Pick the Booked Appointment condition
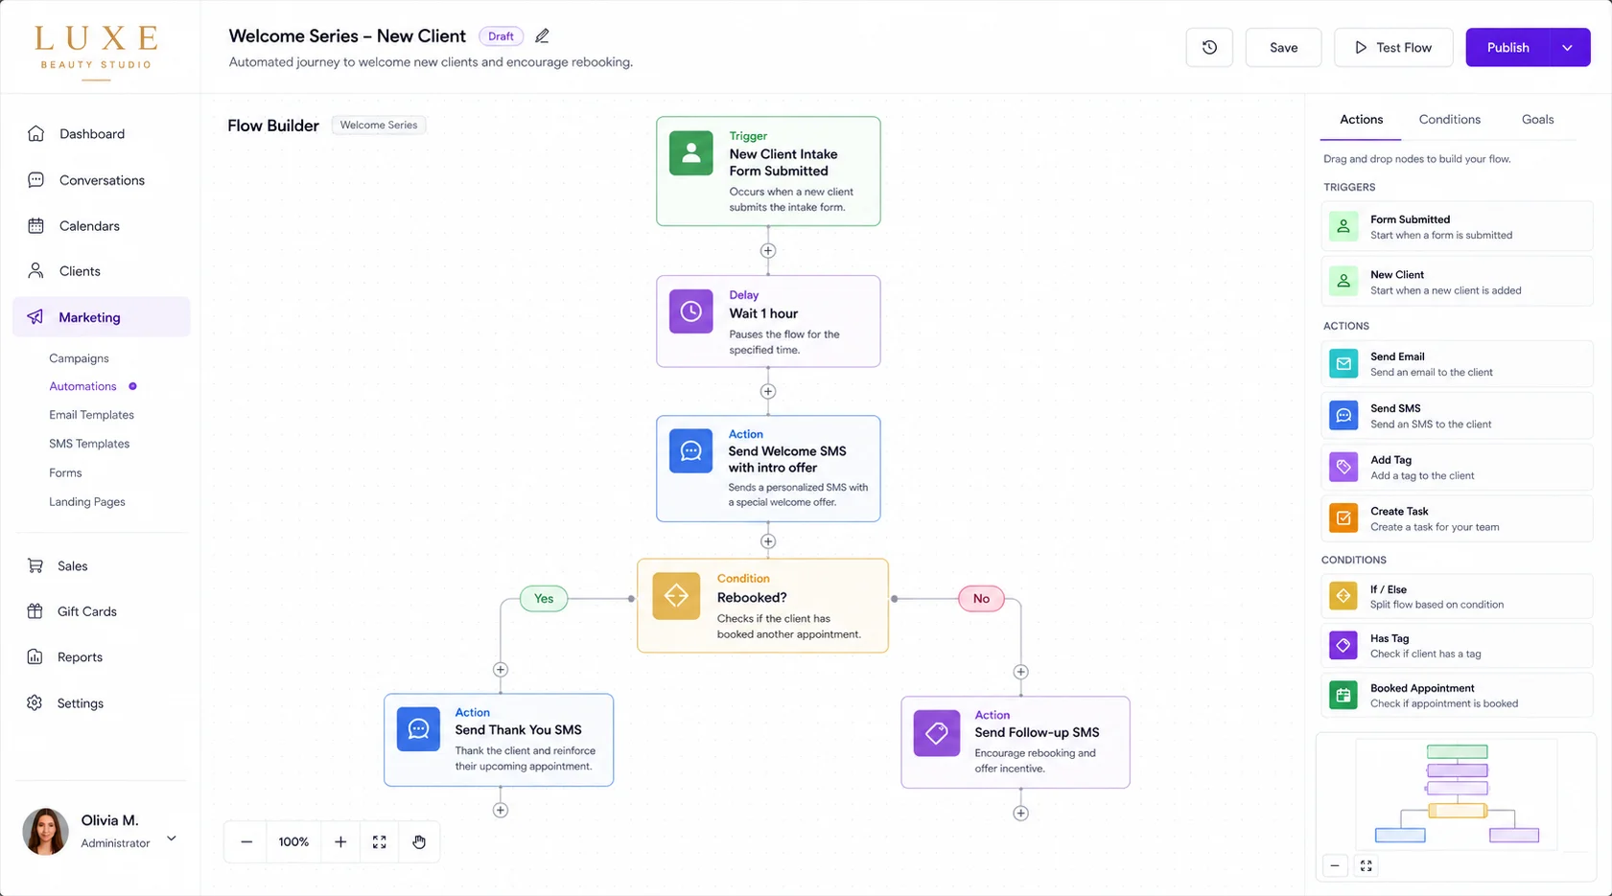Viewport: 1612px width, 896px height. (1457, 696)
